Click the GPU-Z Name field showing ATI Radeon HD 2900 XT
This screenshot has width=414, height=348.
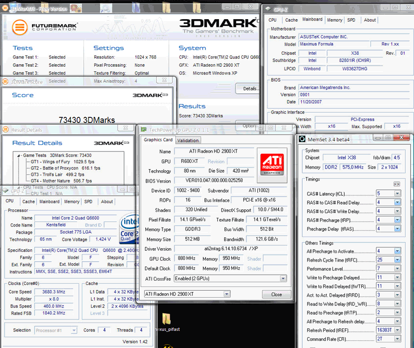tap(213, 151)
